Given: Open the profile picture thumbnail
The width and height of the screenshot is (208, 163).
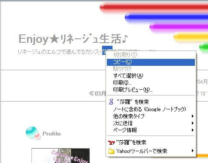Looking at the screenshot, I should coord(61,156).
